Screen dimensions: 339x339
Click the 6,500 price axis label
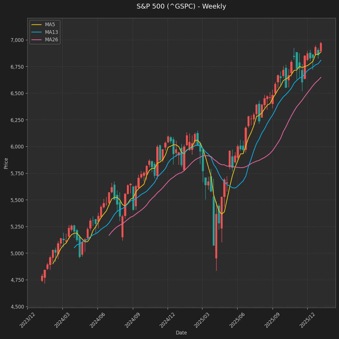(x=17, y=93)
